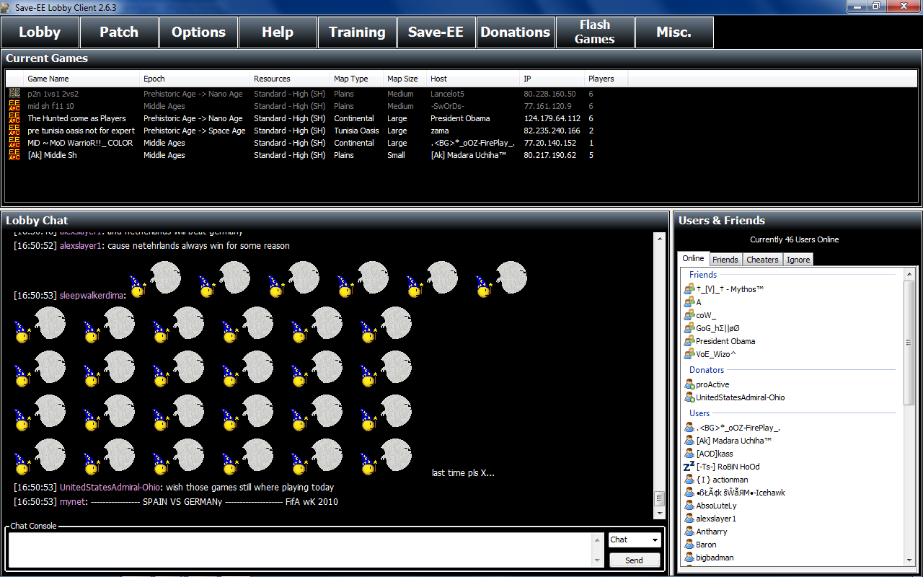The height and width of the screenshot is (577, 923).
Task: Click the game icon next to '[Ak] Middle Sh'
Action: pos(14,155)
